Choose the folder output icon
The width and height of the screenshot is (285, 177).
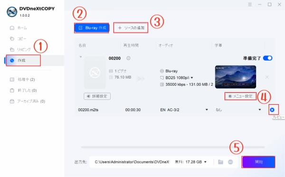[x=220, y=162]
